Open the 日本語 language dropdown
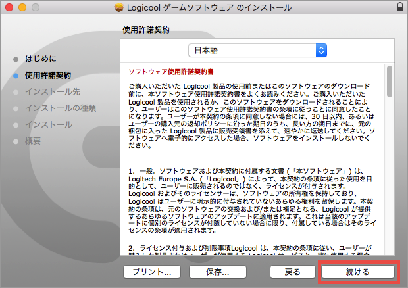The height and width of the screenshot is (288, 408). pyautogui.click(x=257, y=51)
